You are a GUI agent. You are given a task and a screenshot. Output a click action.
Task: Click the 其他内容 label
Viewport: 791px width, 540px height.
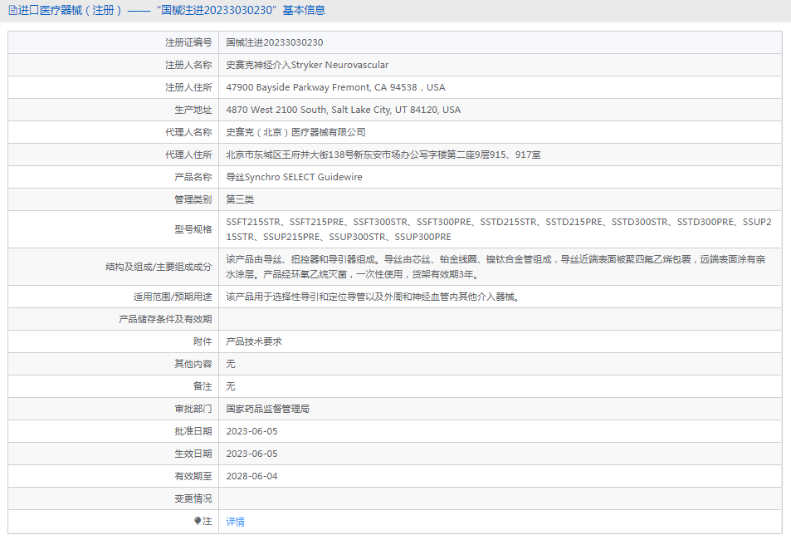pyautogui.click(x=193, y=364)
